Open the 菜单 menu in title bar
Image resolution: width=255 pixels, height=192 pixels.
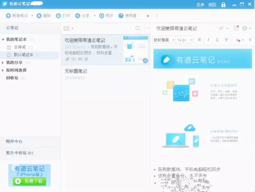click(x=200, y=5)
